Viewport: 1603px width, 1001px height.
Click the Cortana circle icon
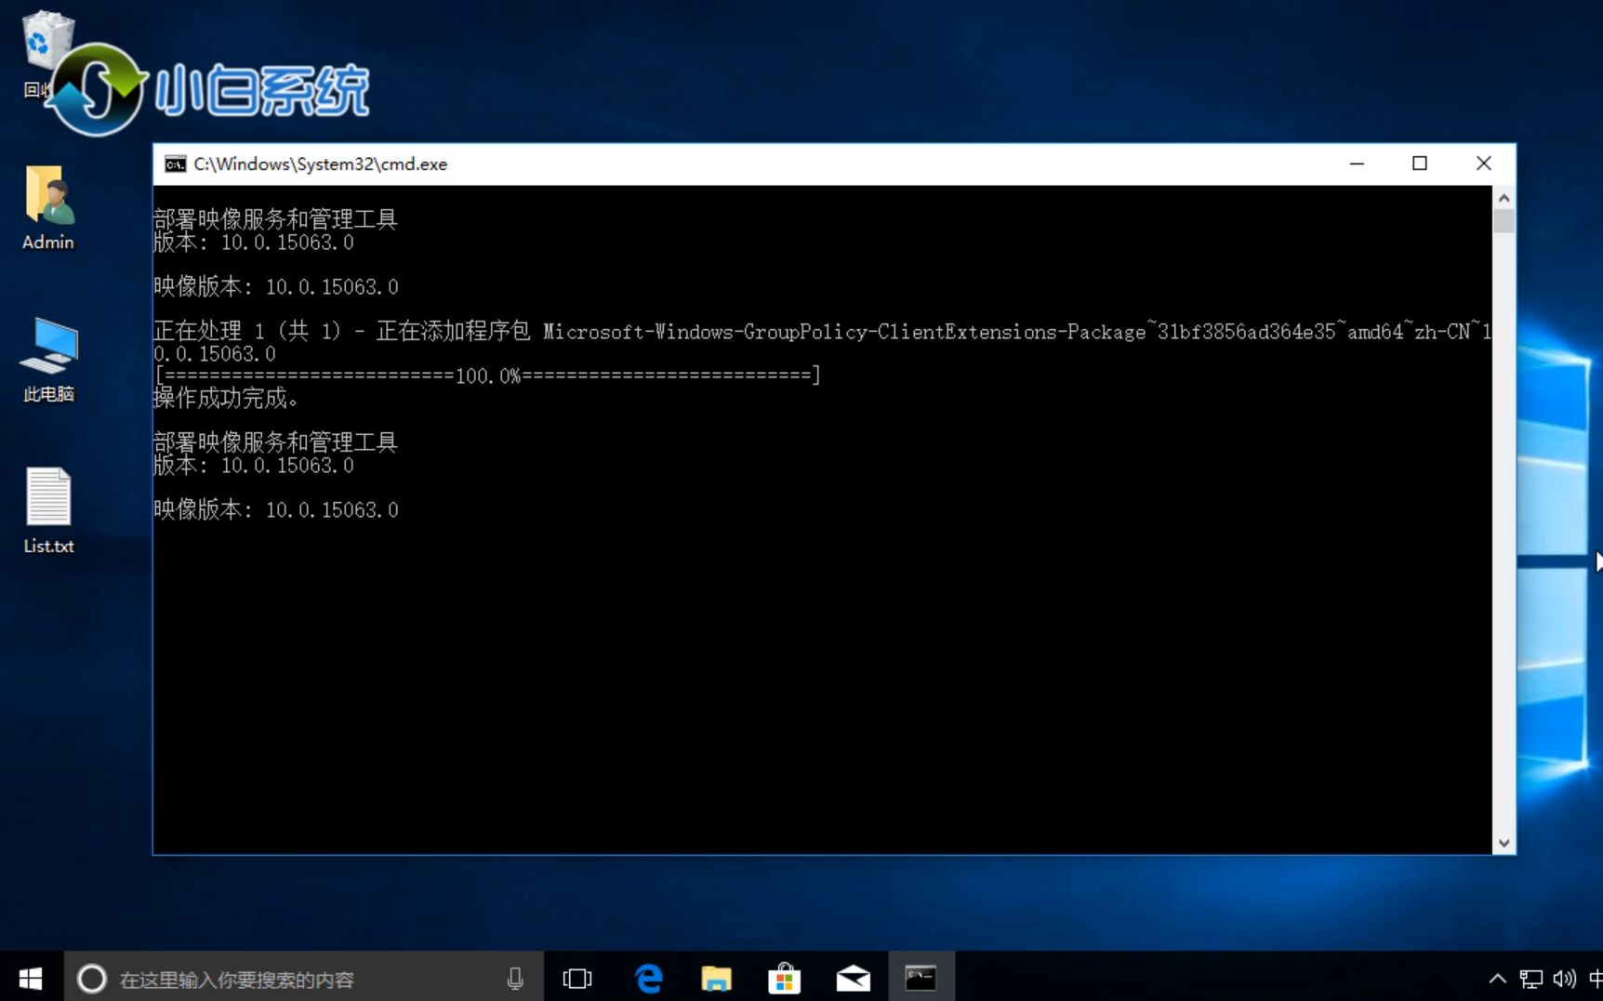(91, 979)
